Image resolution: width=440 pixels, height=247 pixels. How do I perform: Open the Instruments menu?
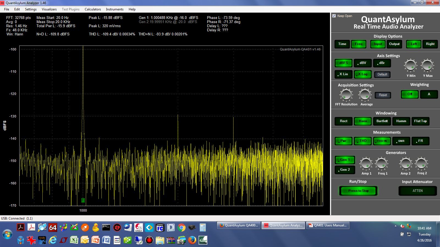click(115, 9)
